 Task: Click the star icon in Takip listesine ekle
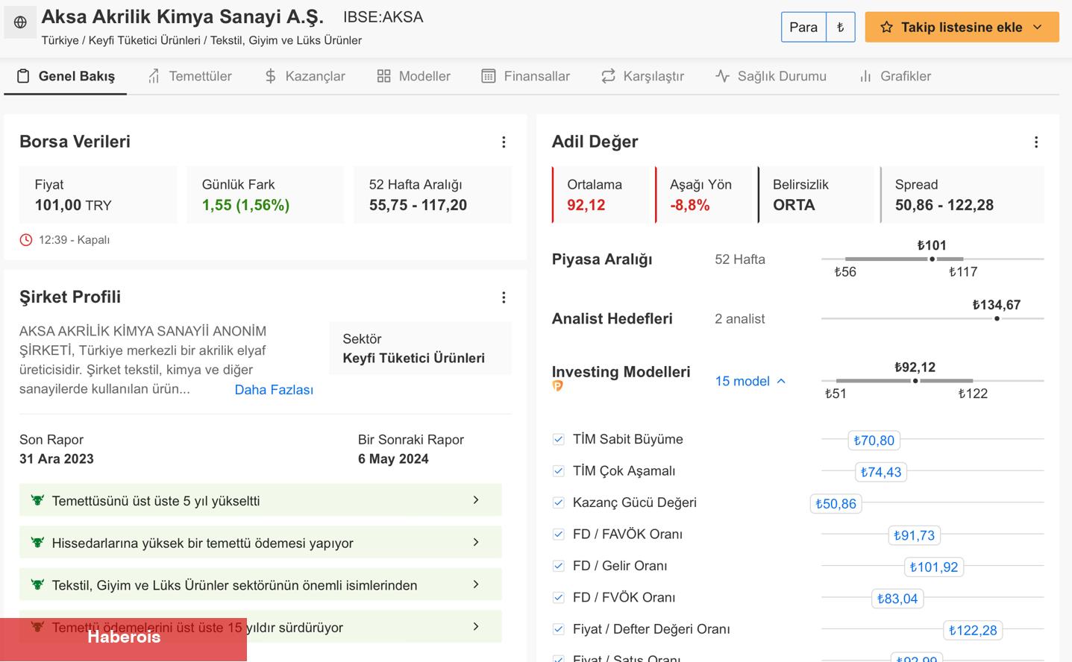coord(886,28)
